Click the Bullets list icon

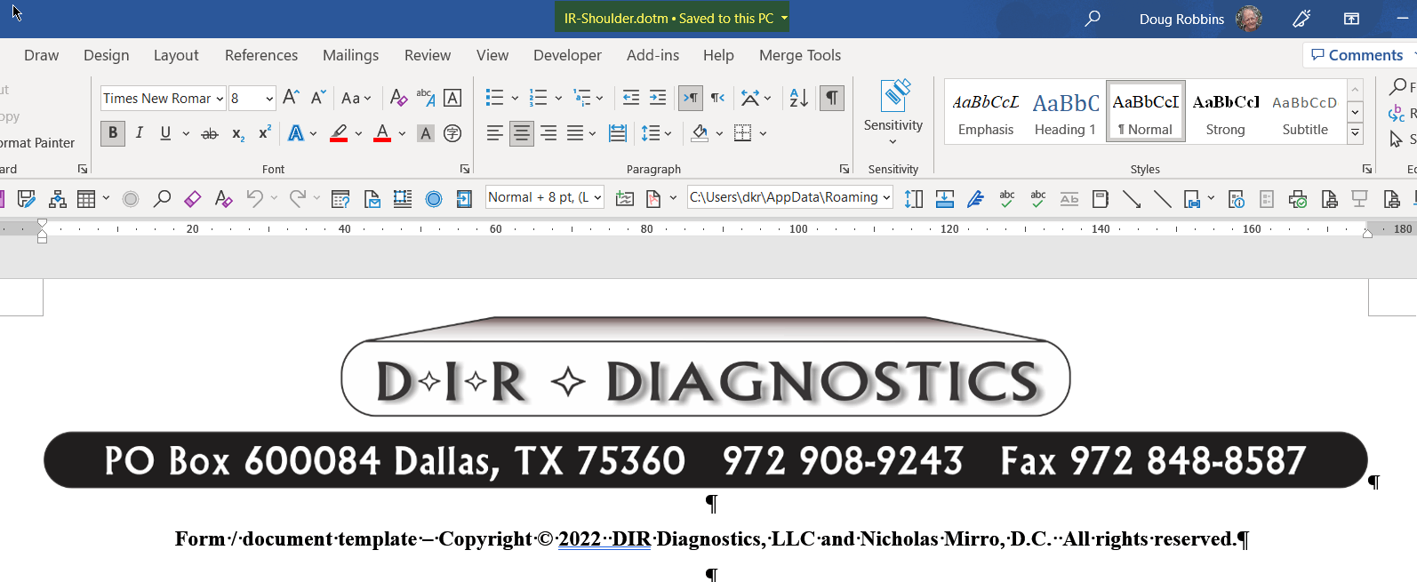pyautogui.click(x=495, y=98)
